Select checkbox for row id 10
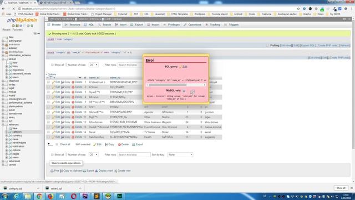The image size is (355, 200). 48,112
